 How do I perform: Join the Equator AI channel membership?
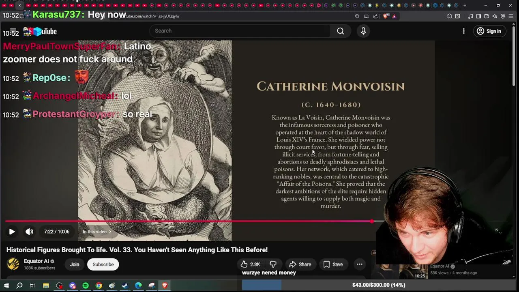pos(75,264)
